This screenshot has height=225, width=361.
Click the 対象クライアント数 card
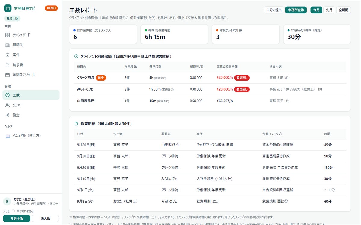click(246, 34)
